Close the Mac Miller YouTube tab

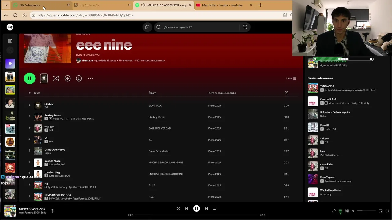click(x=251, y=5)
